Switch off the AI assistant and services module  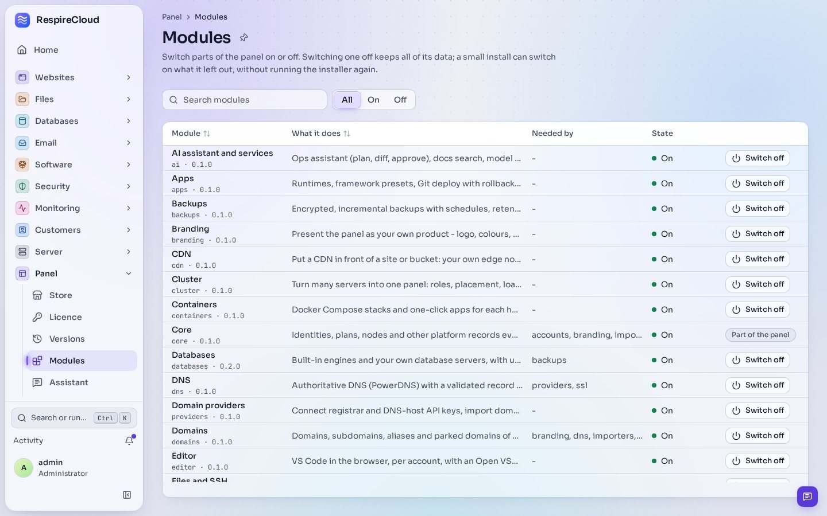[758, 158]
